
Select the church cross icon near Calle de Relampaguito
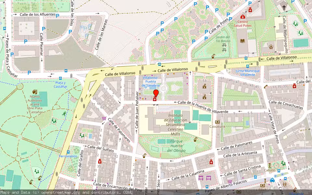284,7
